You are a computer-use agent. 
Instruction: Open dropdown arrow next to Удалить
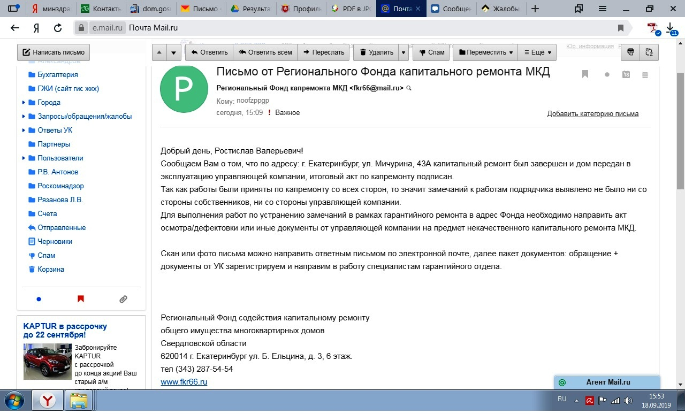click(x=404, y=52)
